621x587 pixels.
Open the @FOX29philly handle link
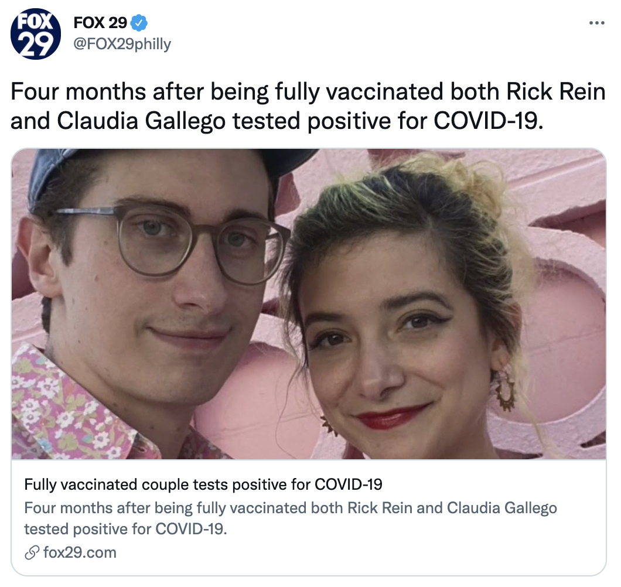coord(122,44)
